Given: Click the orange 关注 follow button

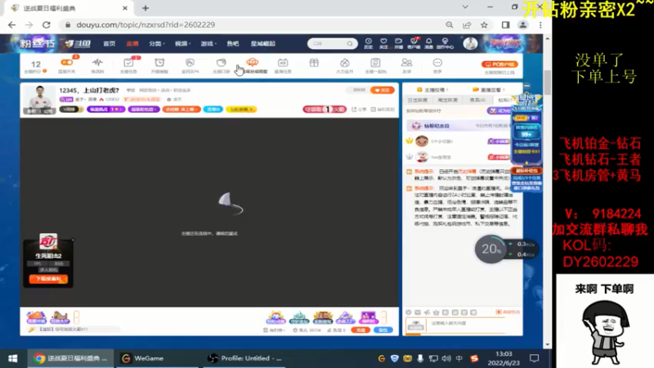Looking at the screenshot, I should pos(382,90).
